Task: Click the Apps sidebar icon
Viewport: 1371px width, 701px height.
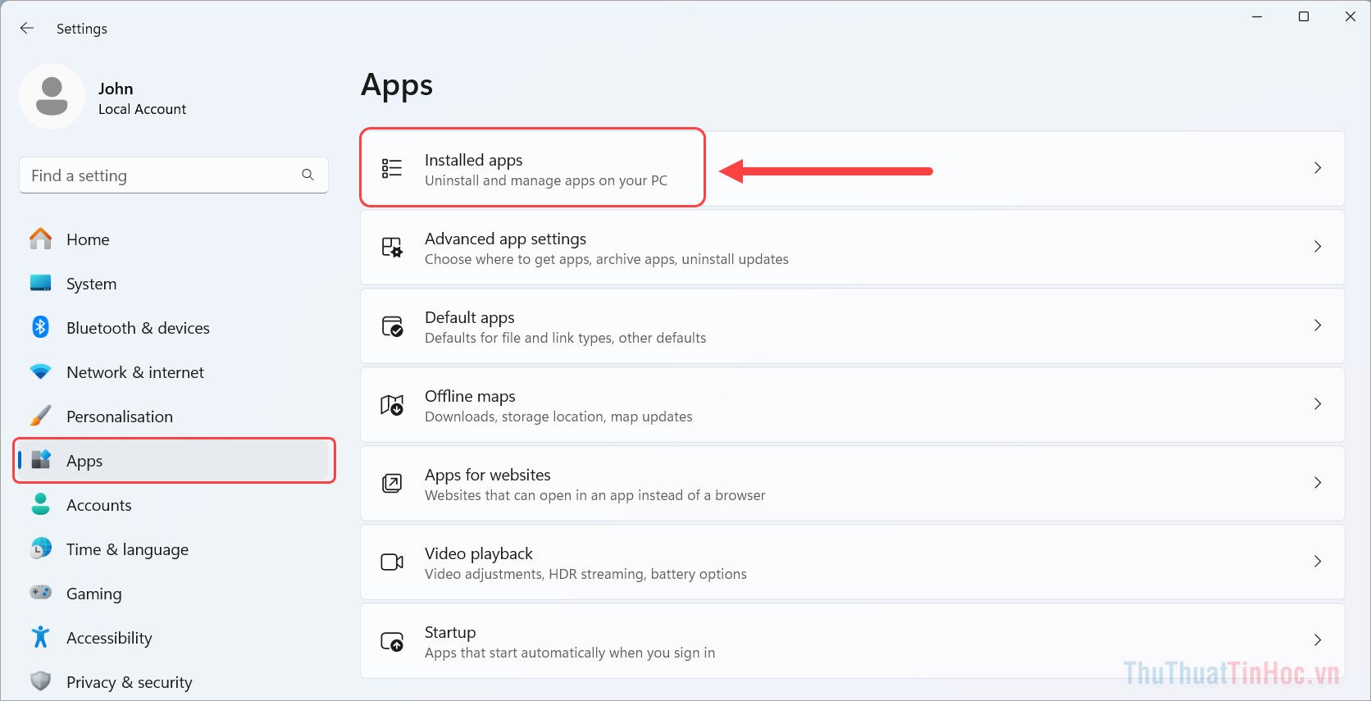Action: (40, 460)
